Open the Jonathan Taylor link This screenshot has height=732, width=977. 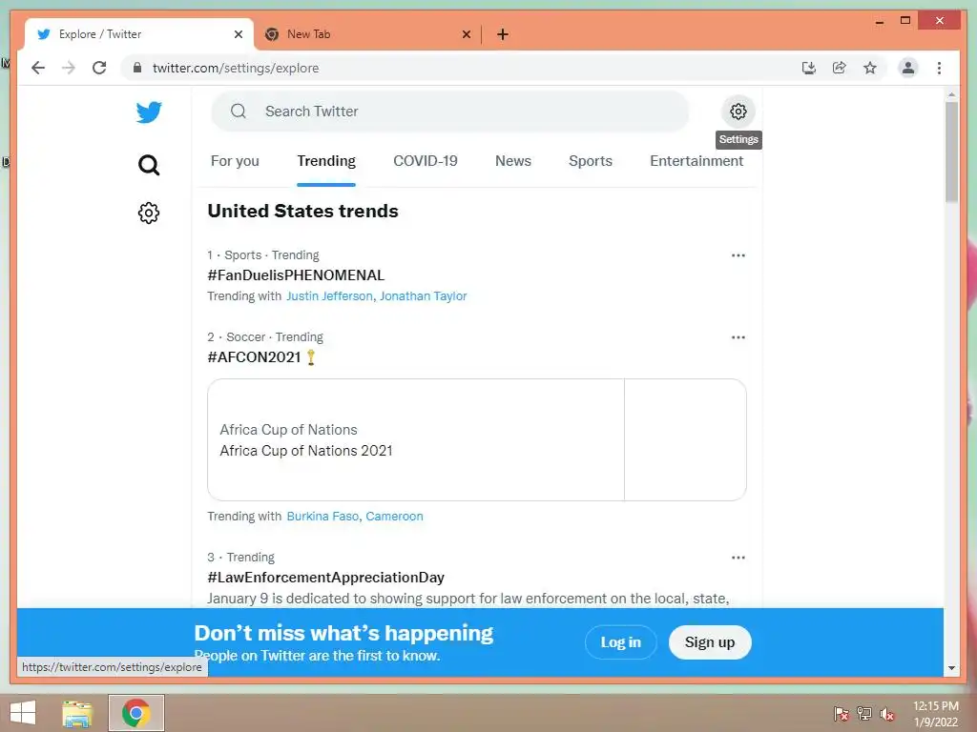click(x=423, y=296)
